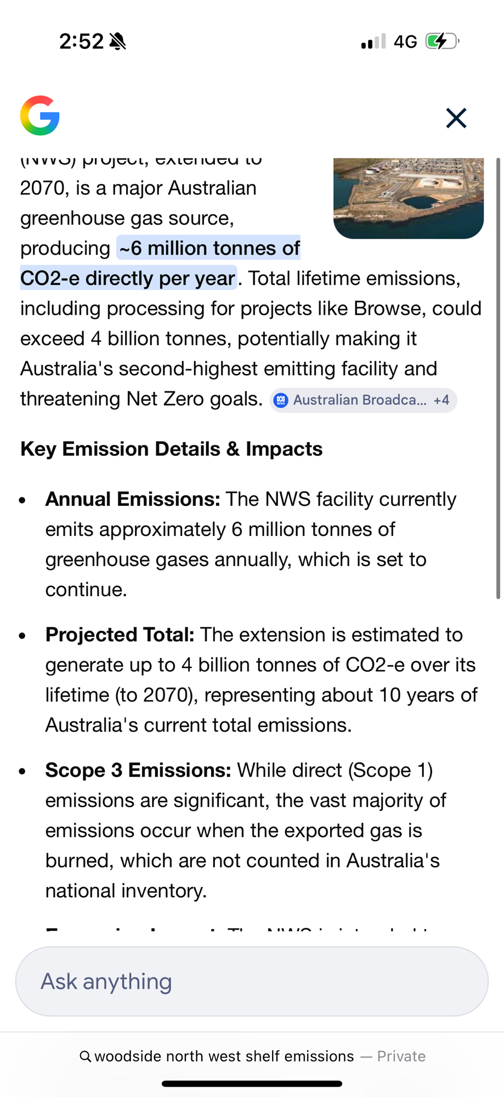504x1097 pixels.
Task: Close the AI overview with the X
Action: (456, 118)
